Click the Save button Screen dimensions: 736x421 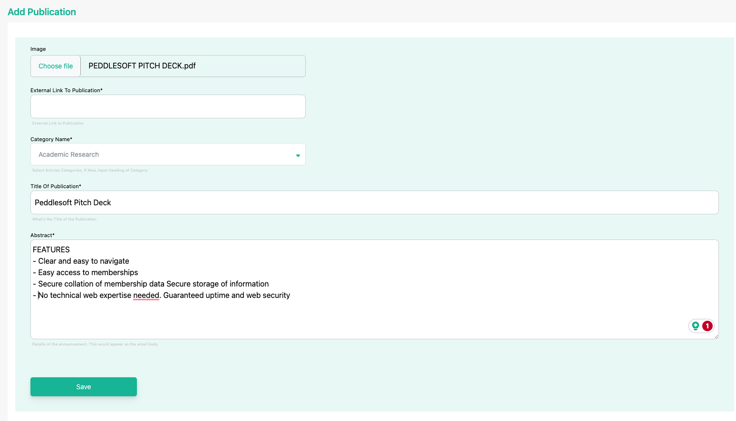pyautogui.click(x=84, y=387)
